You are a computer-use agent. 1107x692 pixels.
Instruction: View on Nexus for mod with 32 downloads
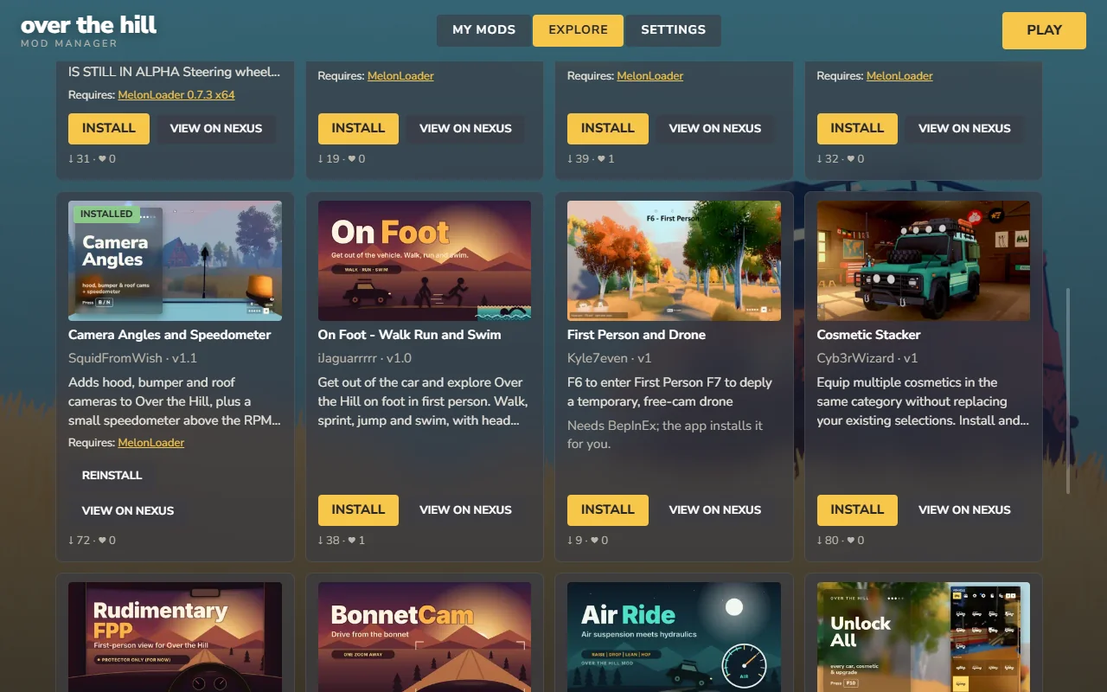(x=964, y=128)
